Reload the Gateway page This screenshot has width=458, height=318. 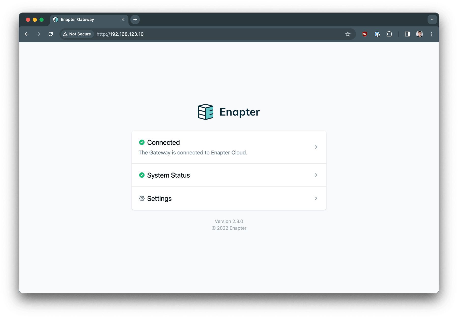[51, 34]
